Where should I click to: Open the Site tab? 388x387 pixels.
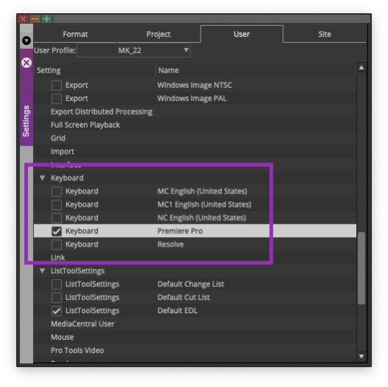325,34
